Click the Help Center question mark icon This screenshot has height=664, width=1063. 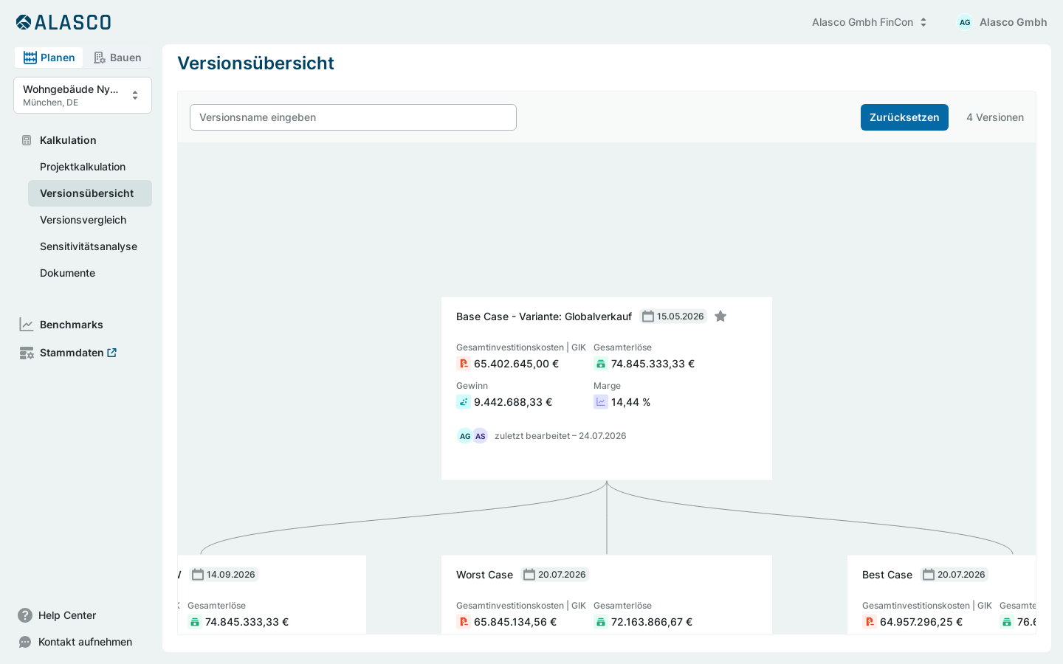[25, 615]
